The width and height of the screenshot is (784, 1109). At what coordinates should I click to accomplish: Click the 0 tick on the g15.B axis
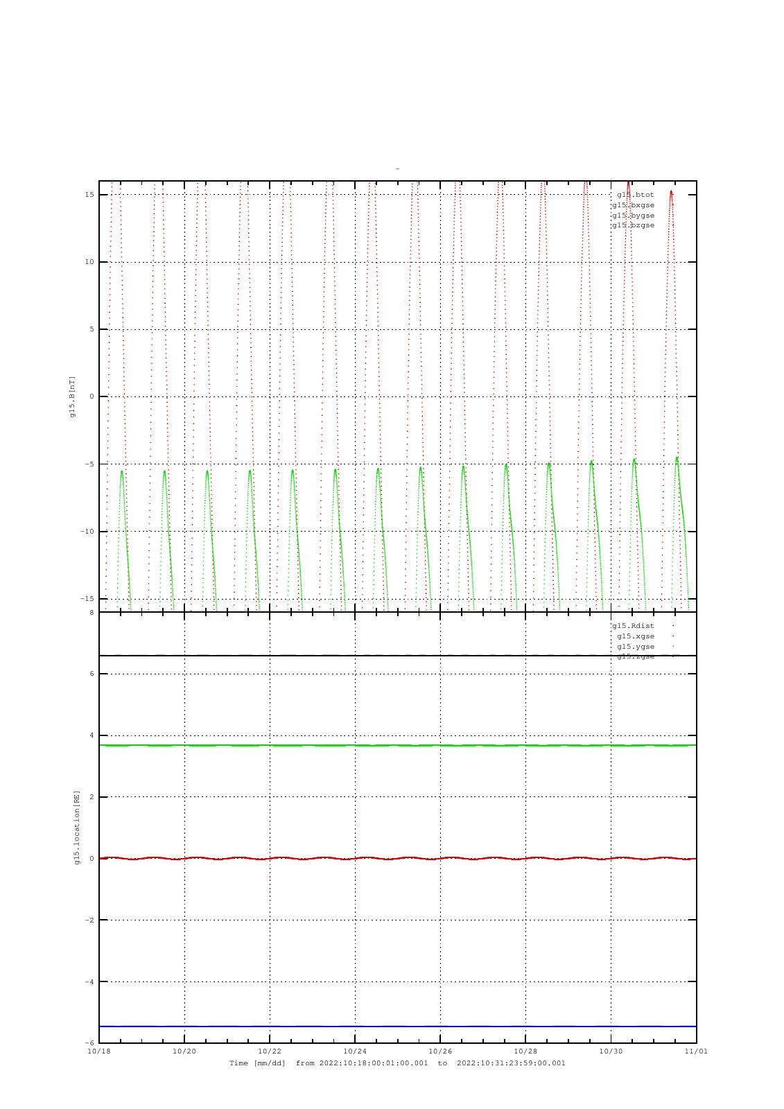[92, 396]
